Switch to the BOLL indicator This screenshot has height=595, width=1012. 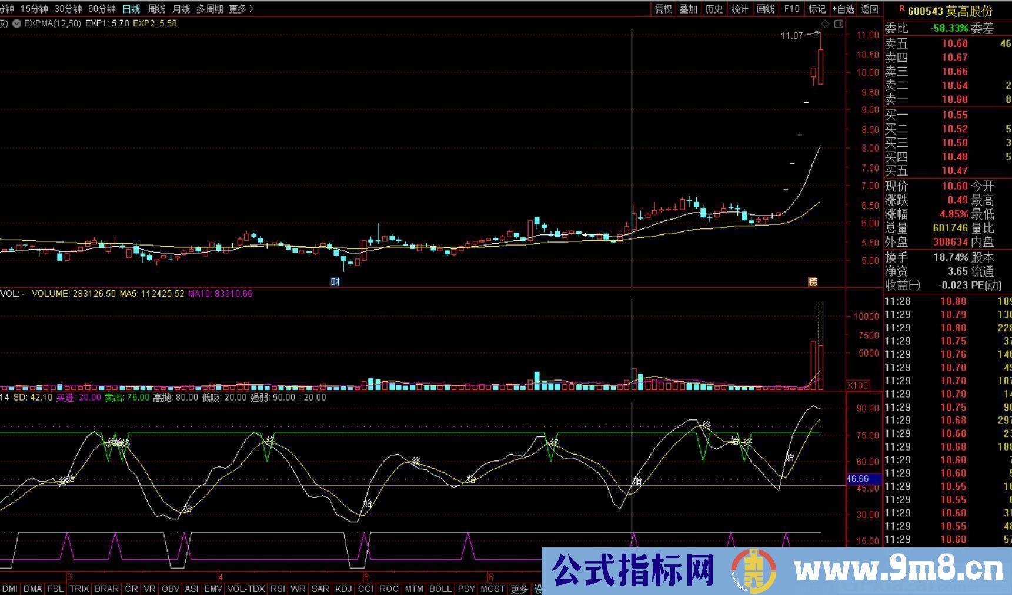point(440,589)
